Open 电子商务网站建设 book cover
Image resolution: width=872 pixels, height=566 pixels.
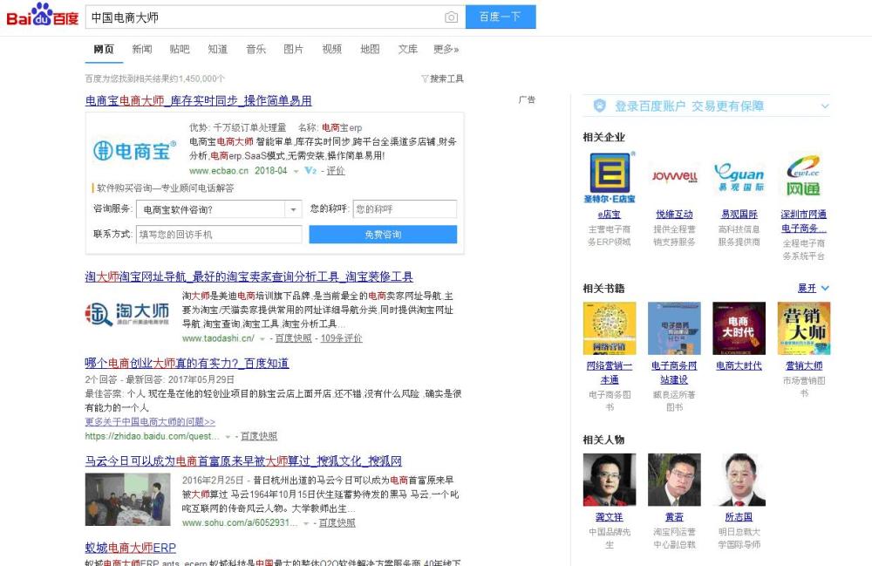coord(675,328)
